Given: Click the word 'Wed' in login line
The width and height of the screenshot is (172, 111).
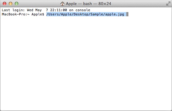Looking at the screenshot, I should point(30,10).
